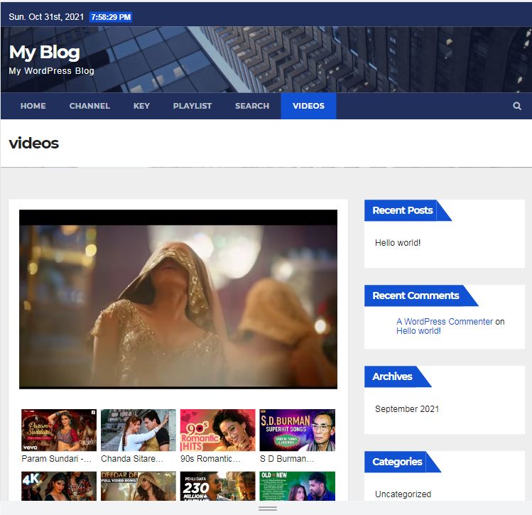
Task: Click the 90s Romantic... video title
Action: pyautogui.click(x=210, y=459)
